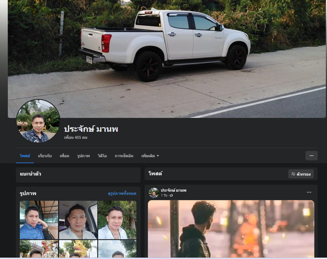
Task: Open the photo of man in blue shirt
Action: 39,220
